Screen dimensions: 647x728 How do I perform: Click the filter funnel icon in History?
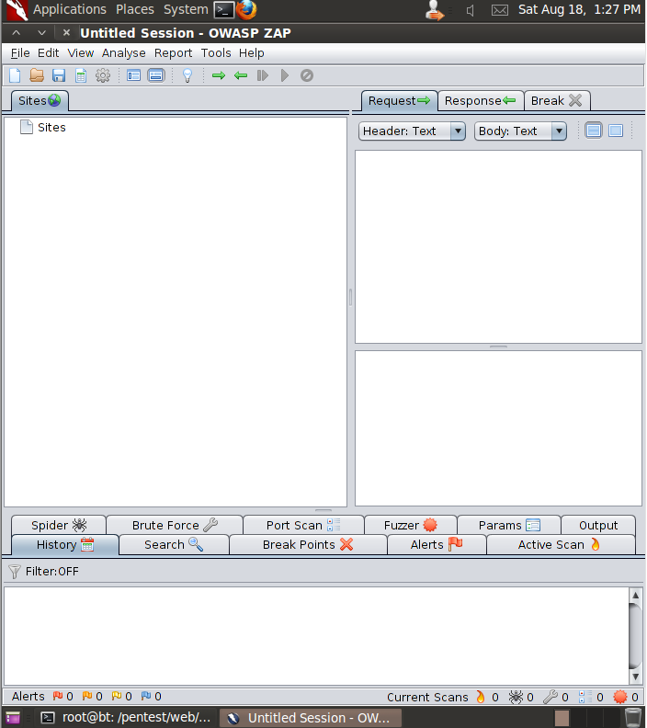(x=15, y=572)
